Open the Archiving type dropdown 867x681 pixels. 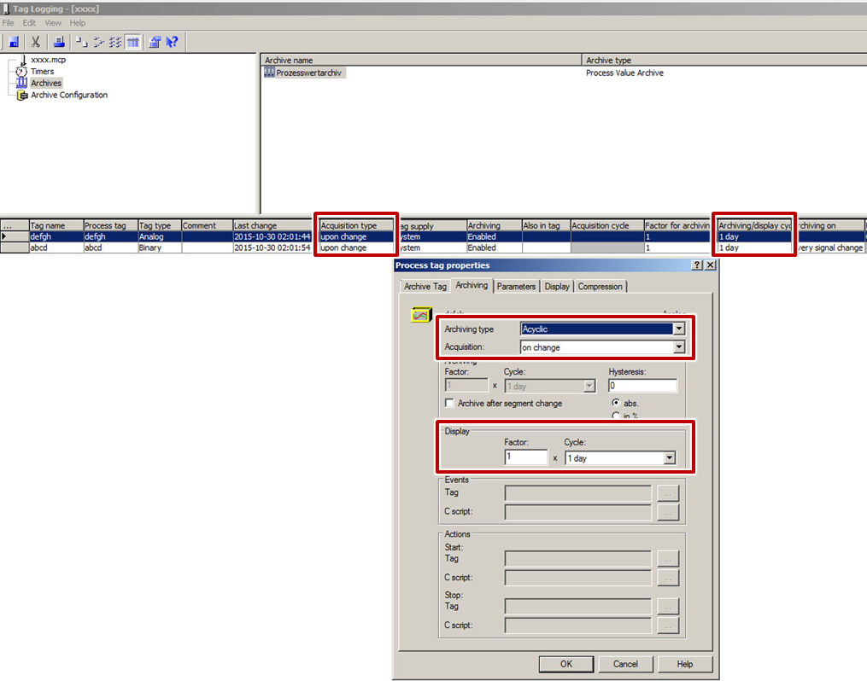[679, 329]
